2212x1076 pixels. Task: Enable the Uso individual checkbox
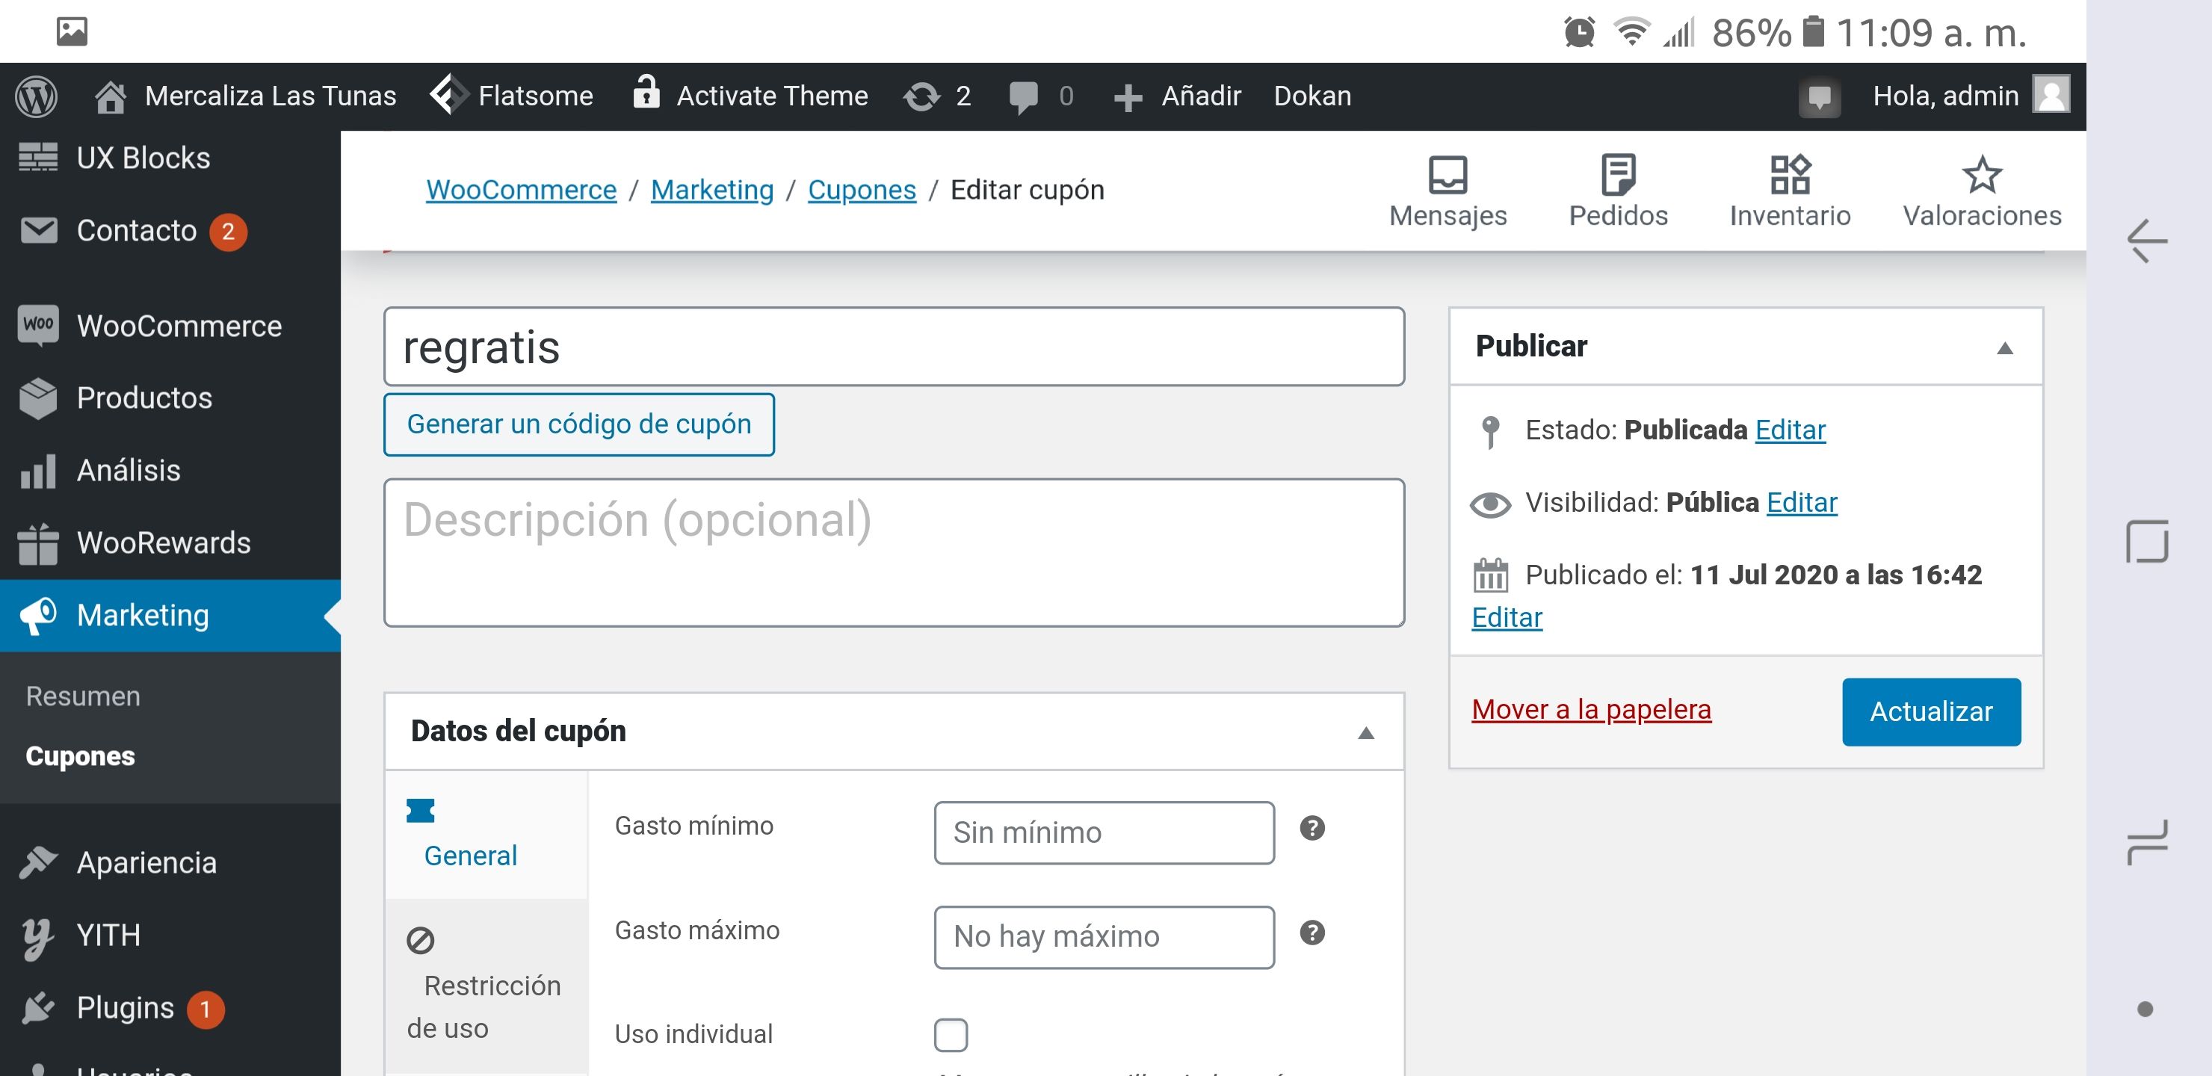pyautogui.click(x=951, y=1035)
